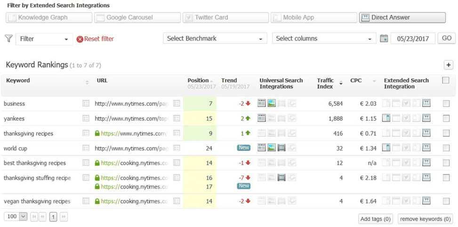Click the GO button
Viewport: 458px width, 227px height.
(x=447, y=39)
